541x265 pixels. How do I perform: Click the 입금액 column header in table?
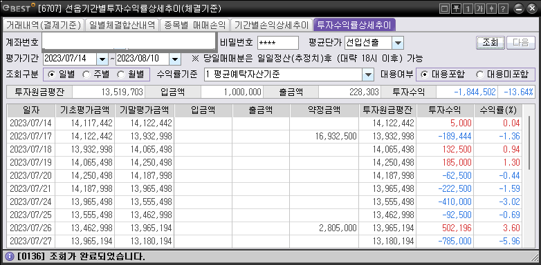(203, 110)
